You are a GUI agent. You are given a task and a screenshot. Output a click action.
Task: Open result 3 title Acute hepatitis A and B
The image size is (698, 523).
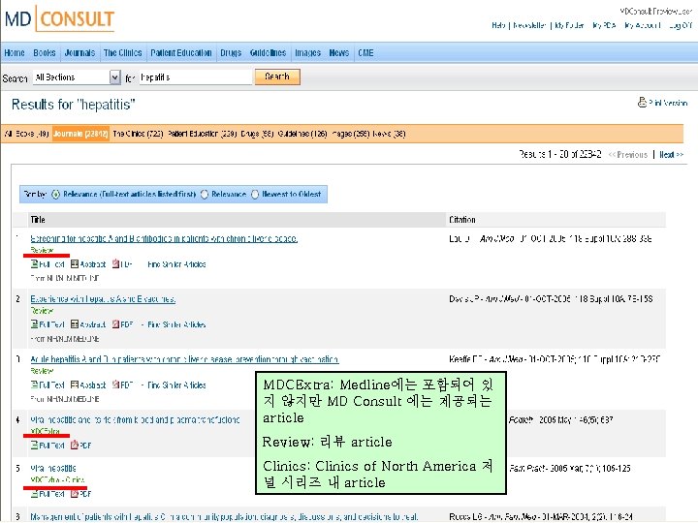coord(185,359)
